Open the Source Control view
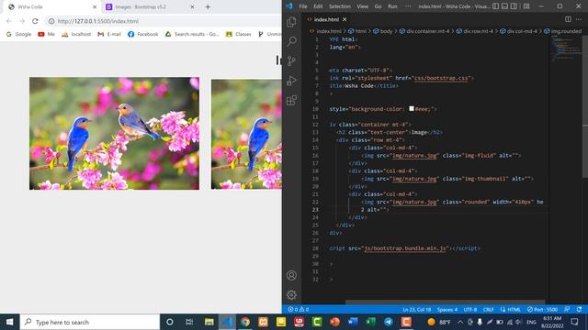Screen dimensions: 588x330 tap(291, 60)
